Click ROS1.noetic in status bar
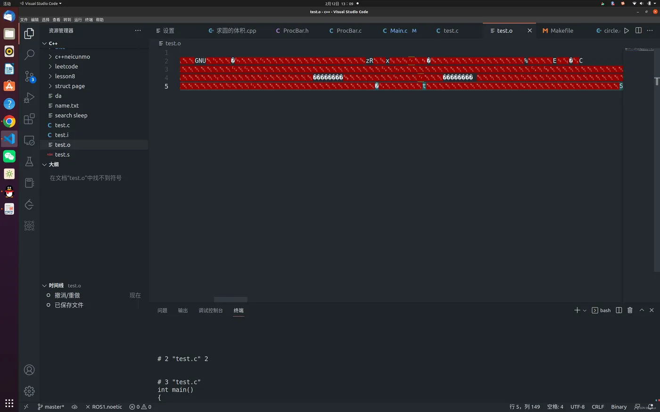 (104, 407)
